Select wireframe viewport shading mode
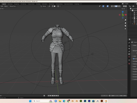 (114, 6)
